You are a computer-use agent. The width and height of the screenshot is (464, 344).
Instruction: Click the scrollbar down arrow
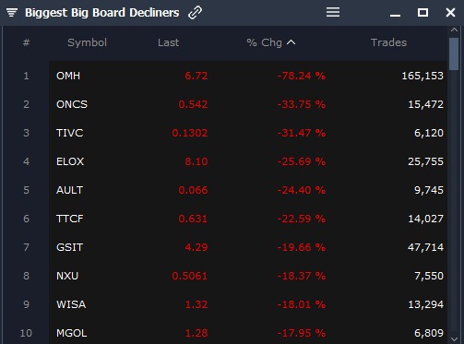(454, 339)
